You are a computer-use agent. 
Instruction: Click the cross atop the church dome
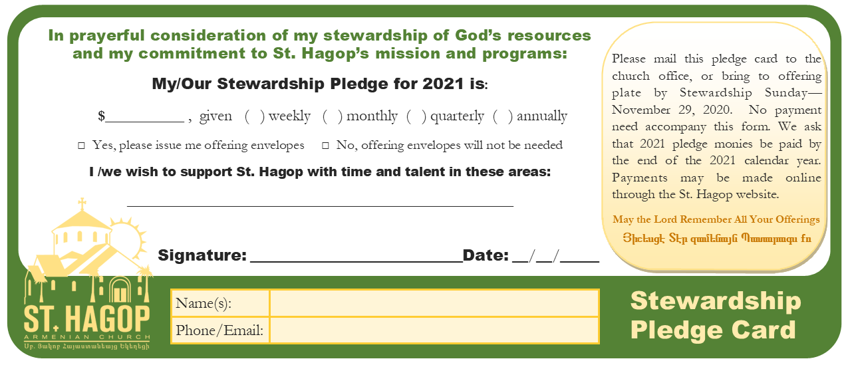(x=82, y=204)
